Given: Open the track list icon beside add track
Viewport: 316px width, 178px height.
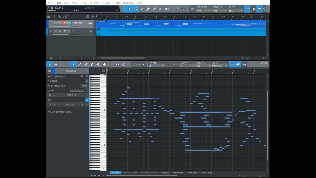Looking at the screenshot, I should [87, 17].
